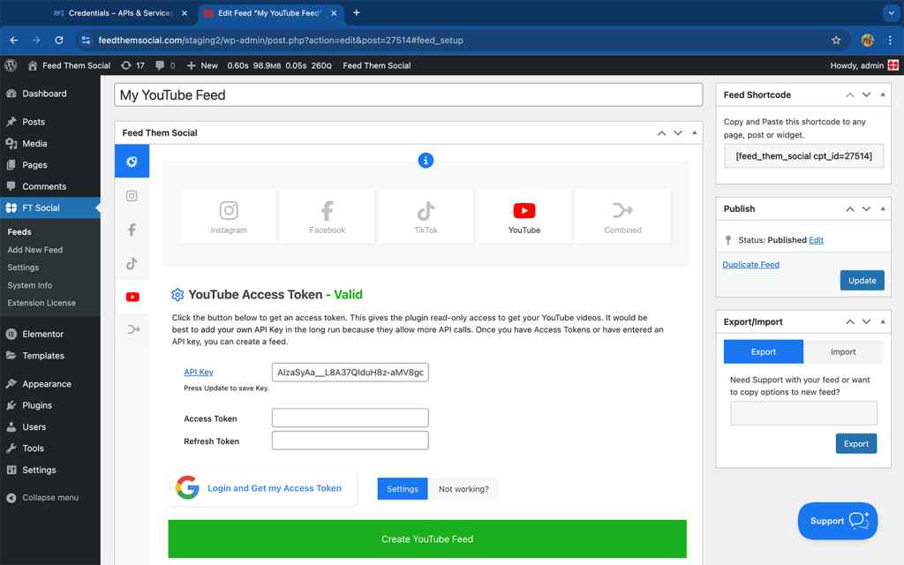Click the Access Token input field
Image resolution: width=904 pixels, height=565 pixels.
click(350, 418)
